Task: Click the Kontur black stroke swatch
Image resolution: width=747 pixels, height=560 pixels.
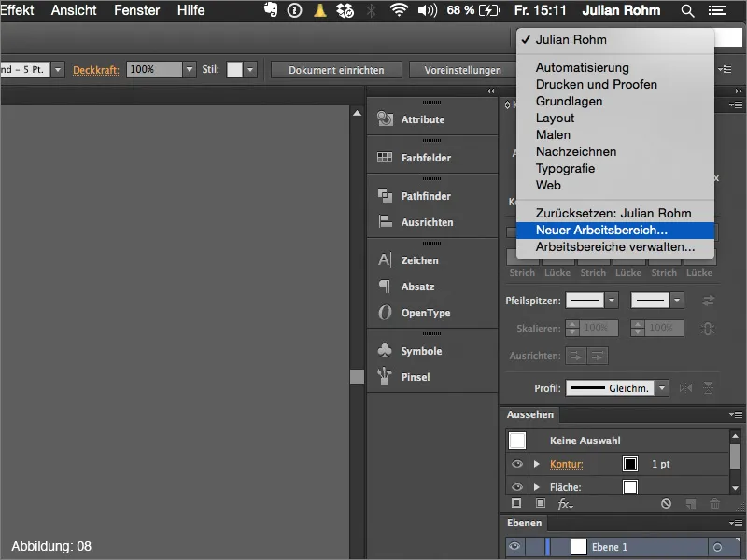Action: (x=629, y=463)
